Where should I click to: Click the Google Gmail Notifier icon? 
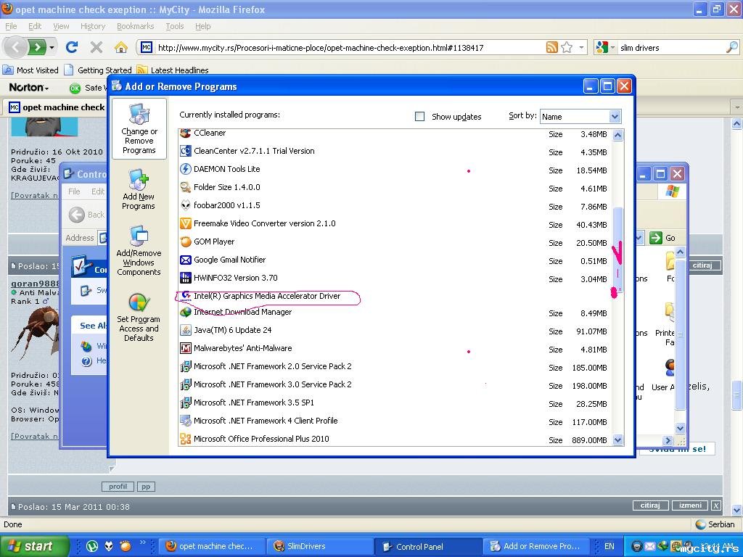tap(186, 260)
